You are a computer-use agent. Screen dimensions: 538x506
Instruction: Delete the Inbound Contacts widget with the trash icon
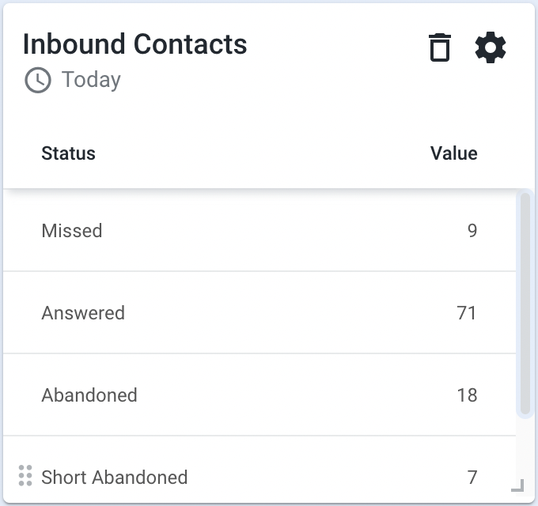pyautogui.click(x=440, y=47)
